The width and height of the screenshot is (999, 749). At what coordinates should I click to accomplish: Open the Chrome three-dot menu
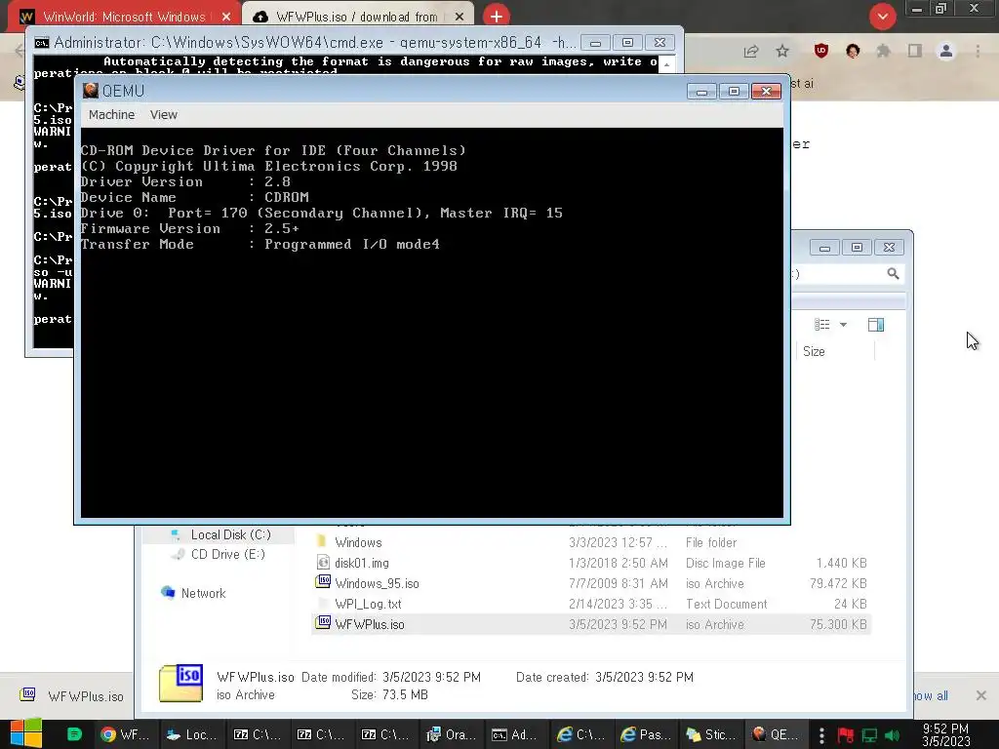978,51
